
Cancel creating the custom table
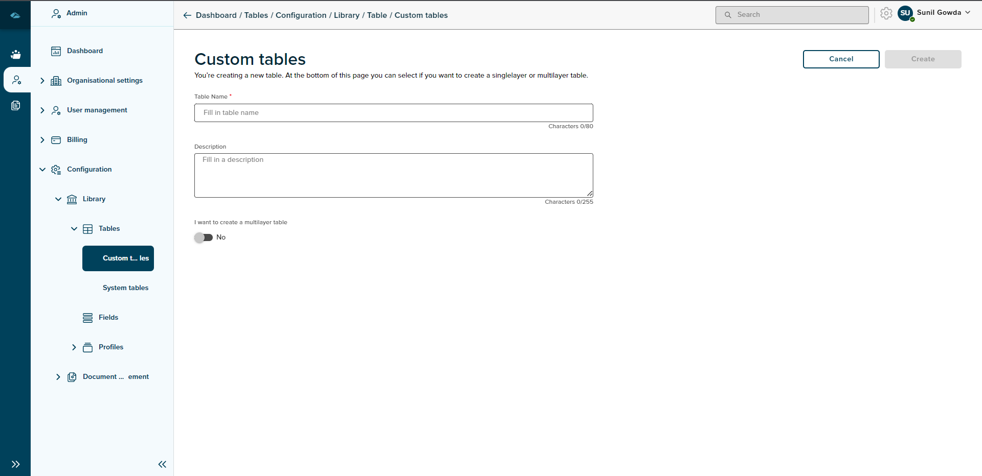841,59
